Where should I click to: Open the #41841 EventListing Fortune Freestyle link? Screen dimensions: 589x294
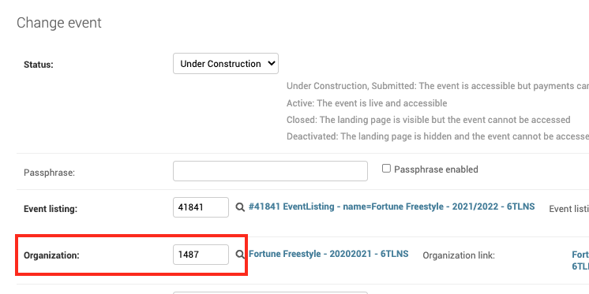pyautogui.click(x=392, y=207)
